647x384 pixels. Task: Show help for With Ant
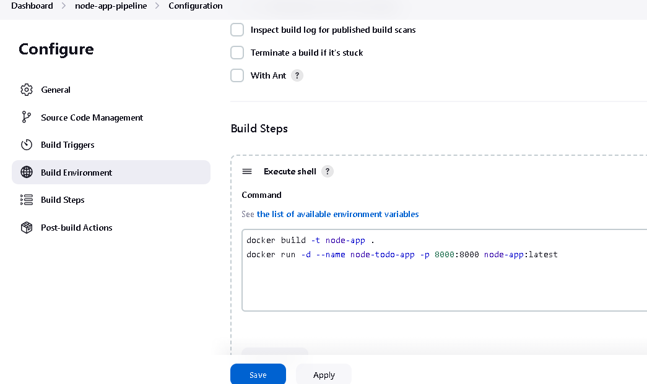click(x=297, y=76)
